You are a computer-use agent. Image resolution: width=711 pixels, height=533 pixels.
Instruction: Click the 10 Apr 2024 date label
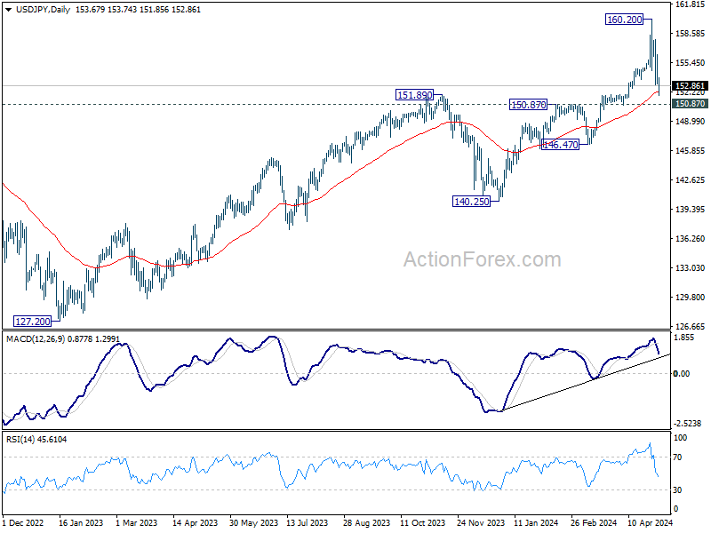coord(650,522)
